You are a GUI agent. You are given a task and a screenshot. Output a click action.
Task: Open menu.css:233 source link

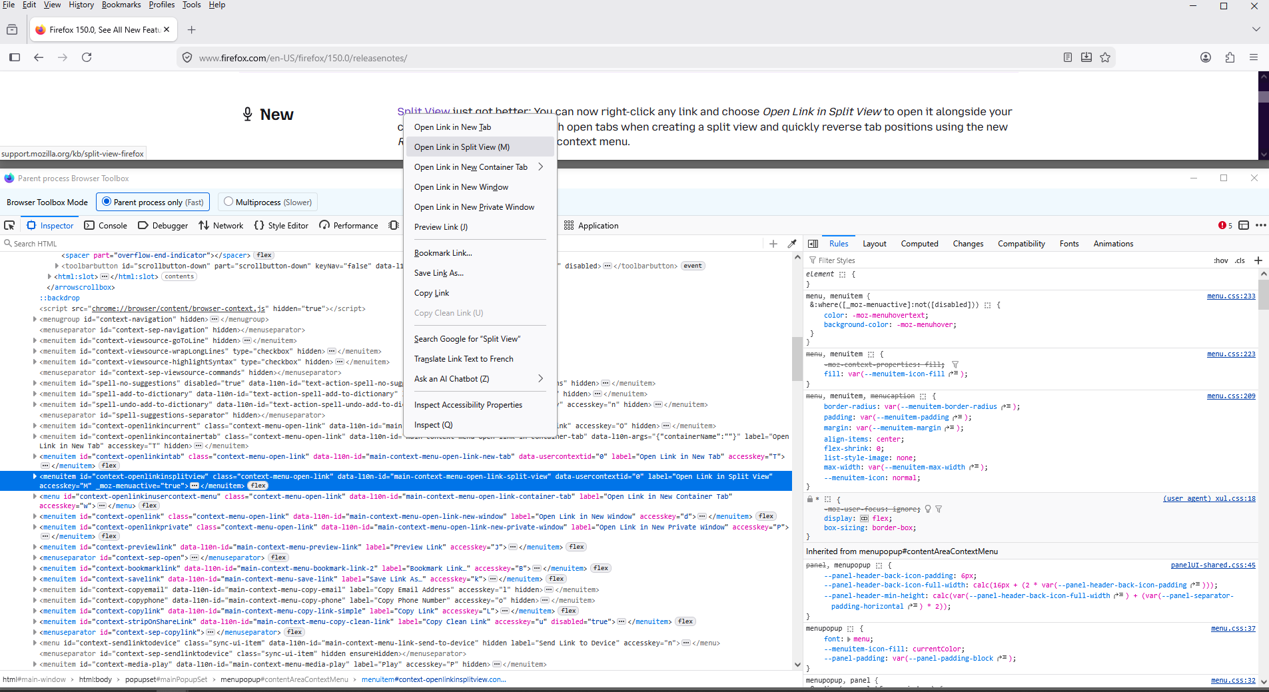pyautogui.click(x=1230, y=296)
